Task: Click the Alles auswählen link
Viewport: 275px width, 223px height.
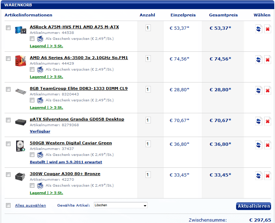Action: click(31, 206)
